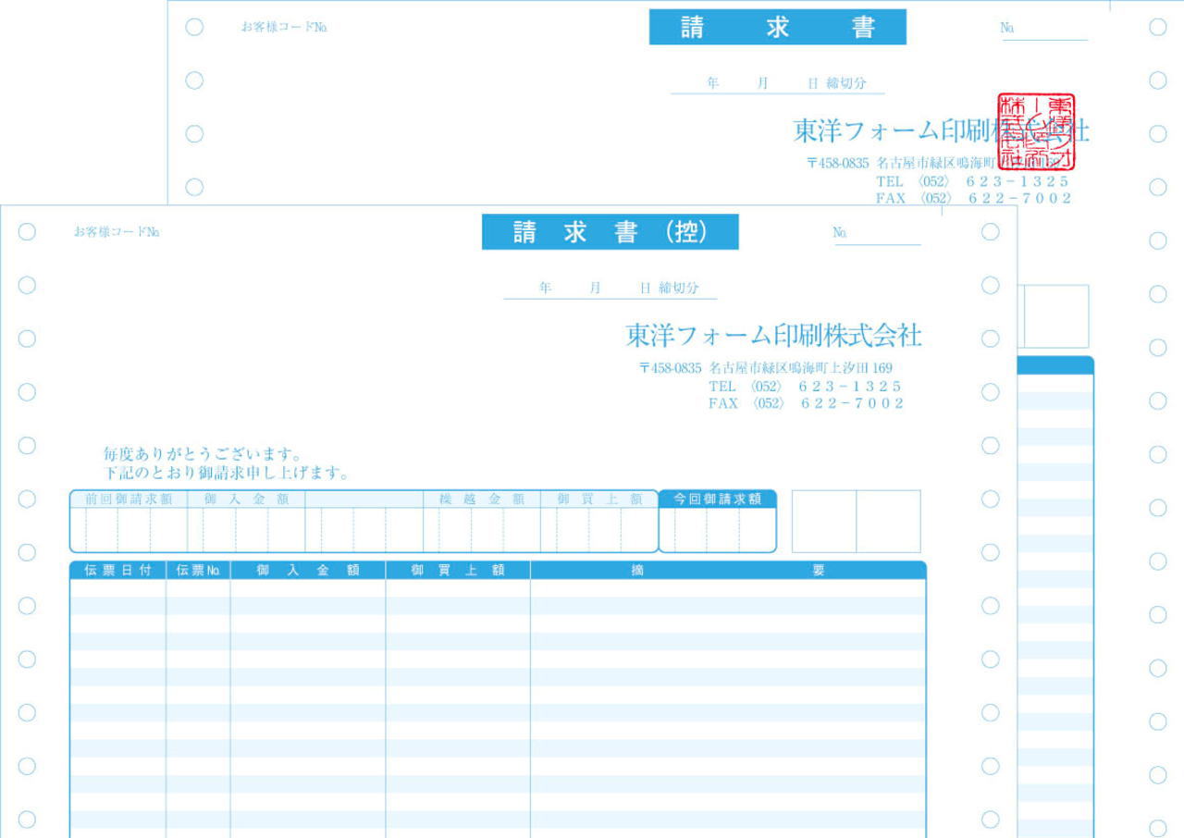
Task: Click the 年 月 日 締切分 line on back 請求書
Action: click(778, 84)
